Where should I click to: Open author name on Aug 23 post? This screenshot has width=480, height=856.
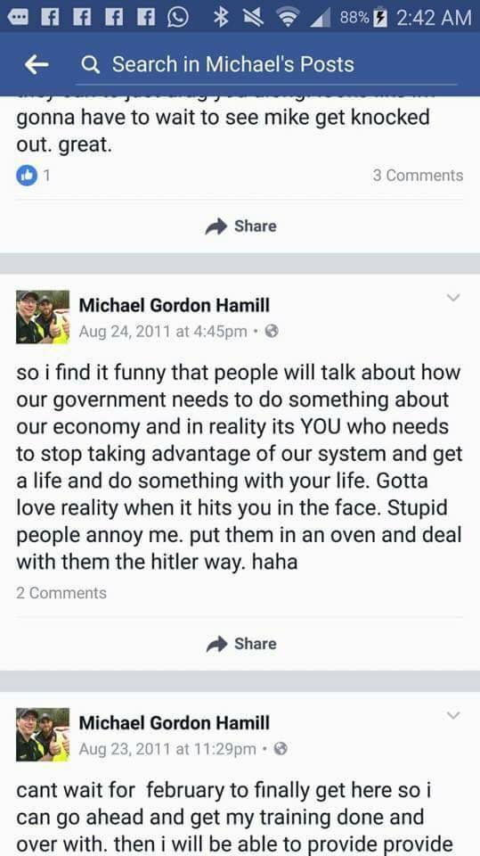click(x=174, y=723)
